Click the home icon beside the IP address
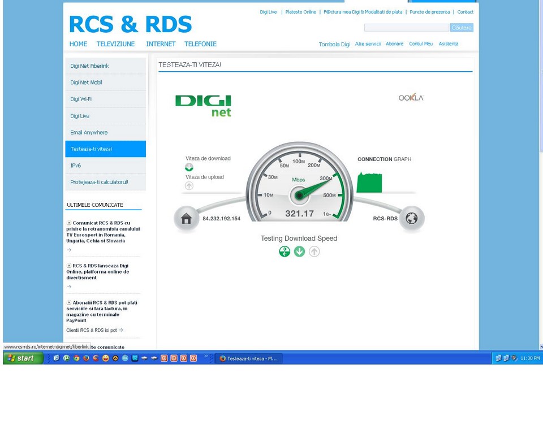543x434 pixels. tap(186, 219)
